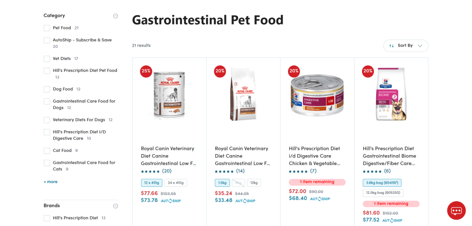Click star rating of Hill's Biome product
This screenshot has width=472, height=226.
[x=372, y=171]
